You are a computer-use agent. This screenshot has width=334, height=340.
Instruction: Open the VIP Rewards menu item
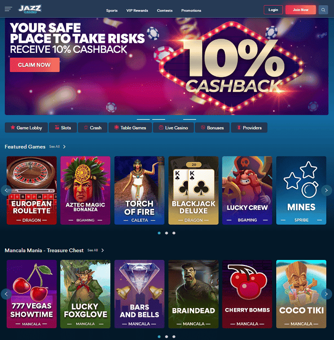click(137, 10)
